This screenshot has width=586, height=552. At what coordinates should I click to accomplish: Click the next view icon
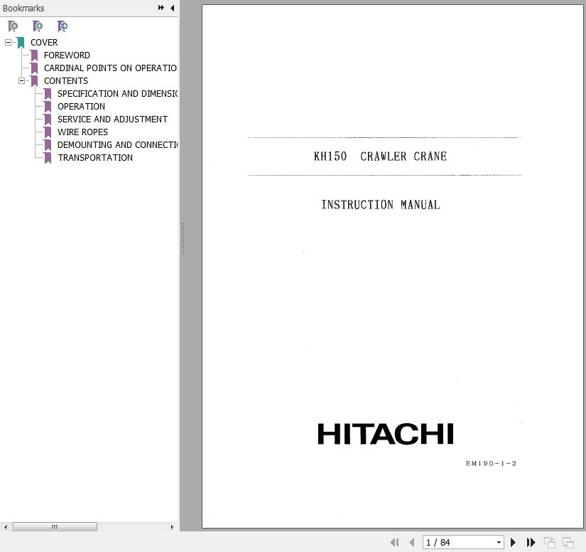(568, 542)
